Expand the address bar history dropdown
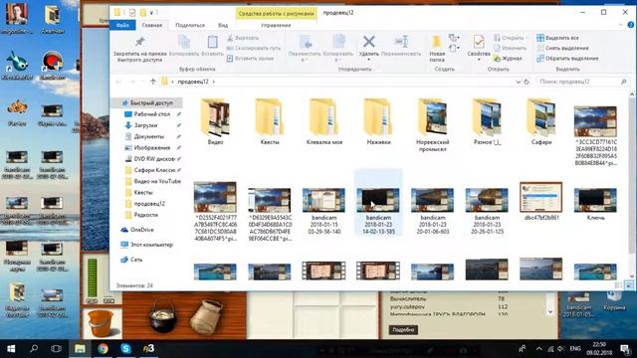637x358 pixels. [x=518, y=82]
